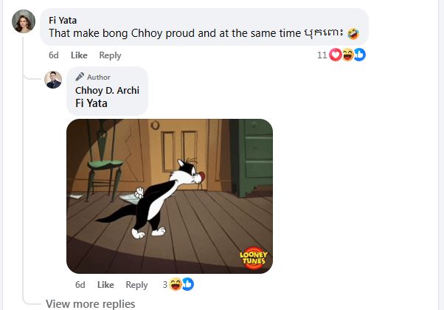The width and height of the screenshot is (444, 310).
Task: Open Chhoy D. Archi's profile avatar
Action: (x=53, y=80)
